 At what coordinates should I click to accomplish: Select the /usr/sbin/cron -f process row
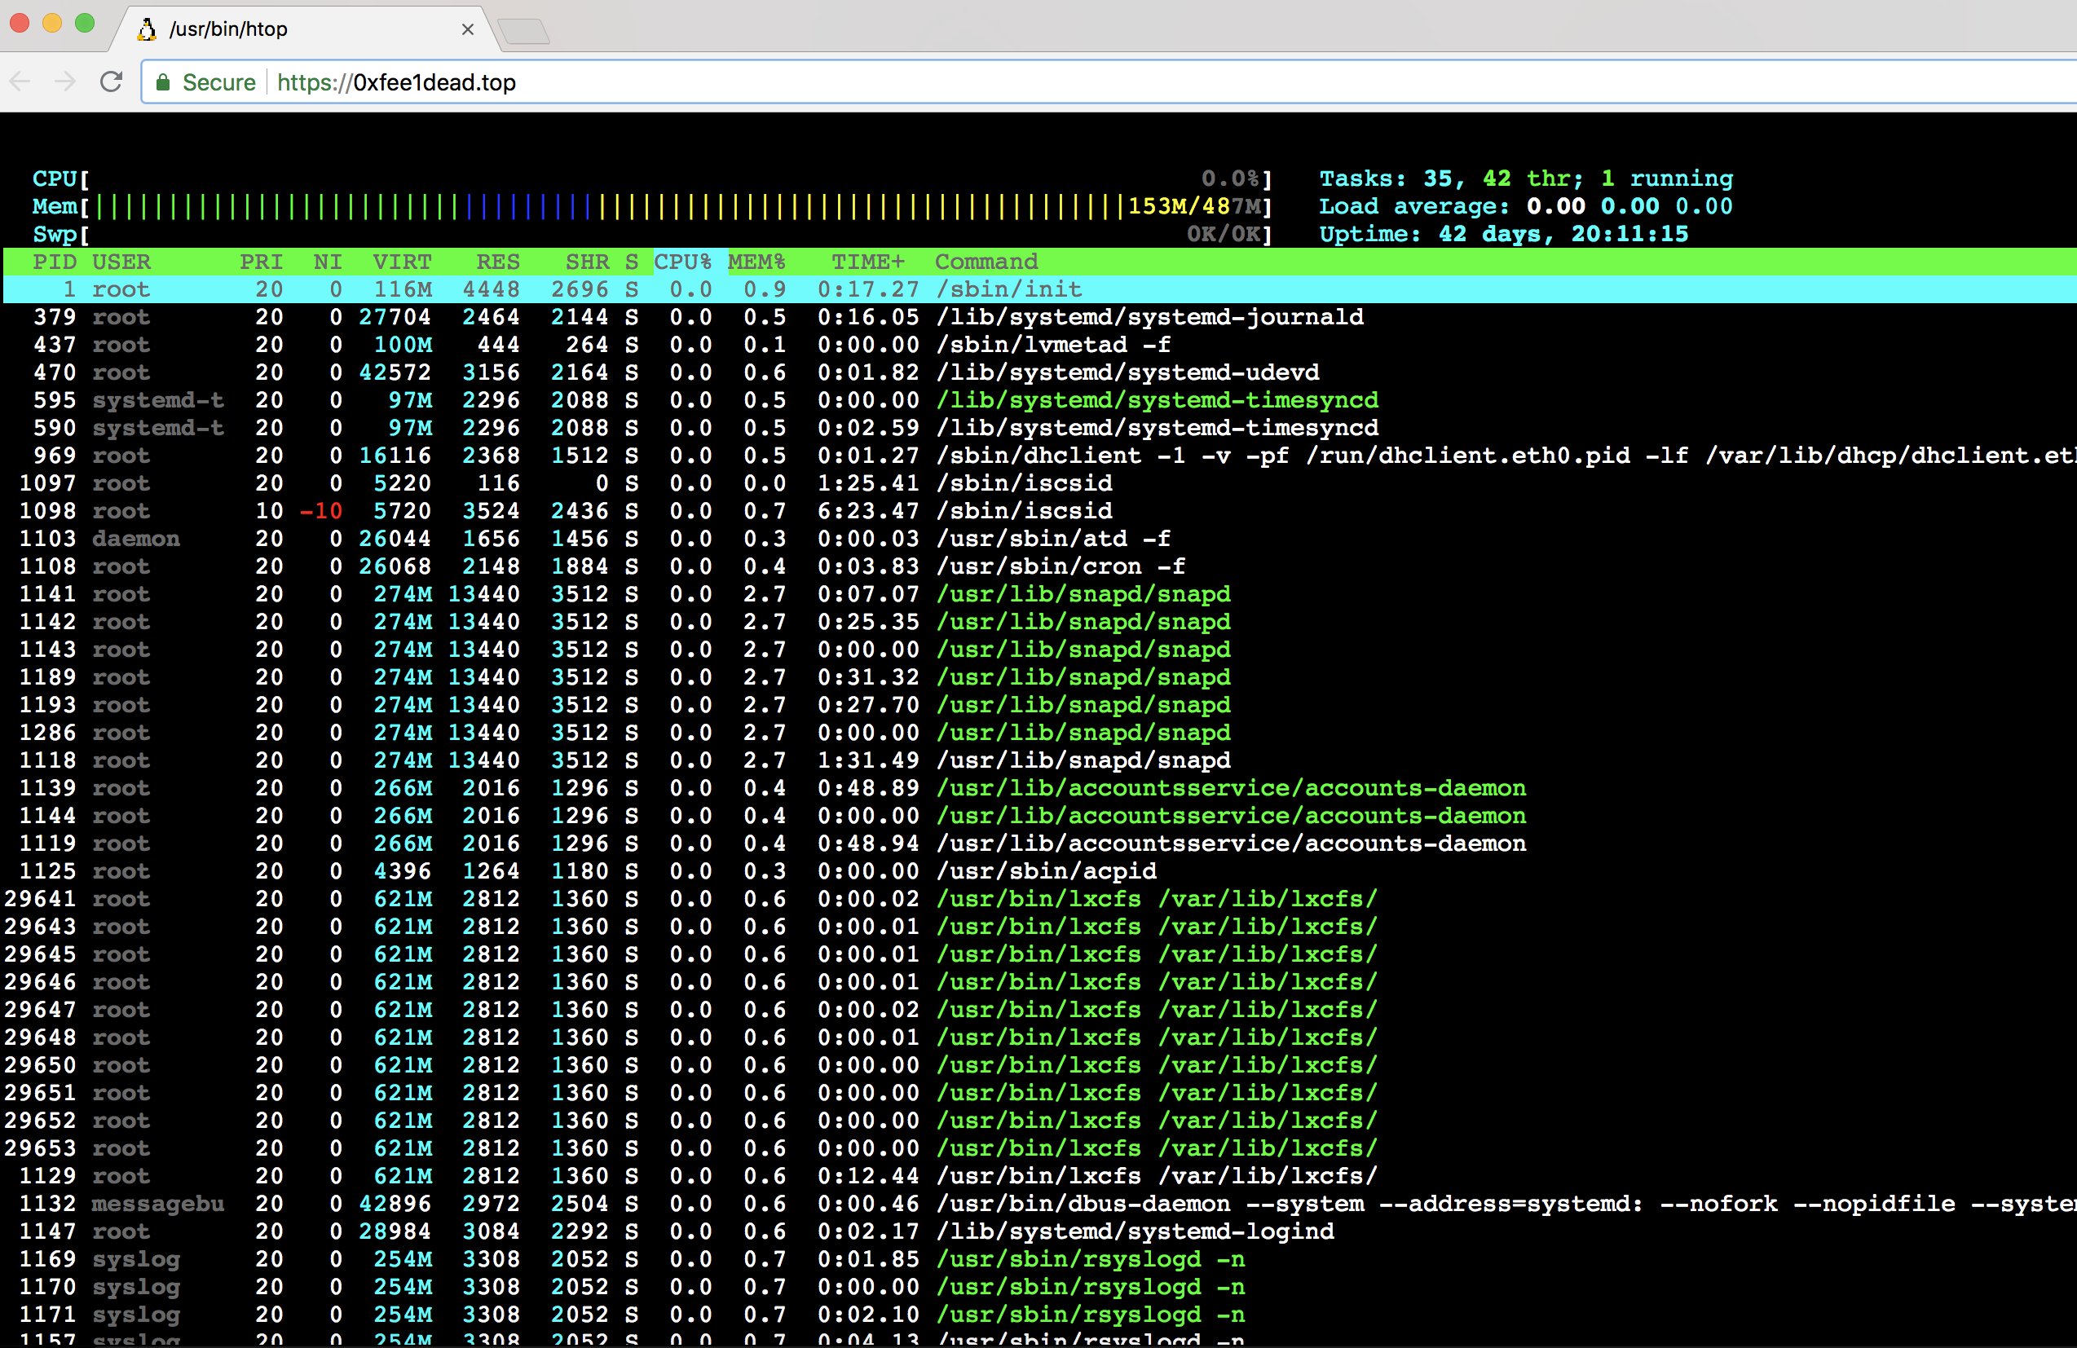coord(1060,567)
